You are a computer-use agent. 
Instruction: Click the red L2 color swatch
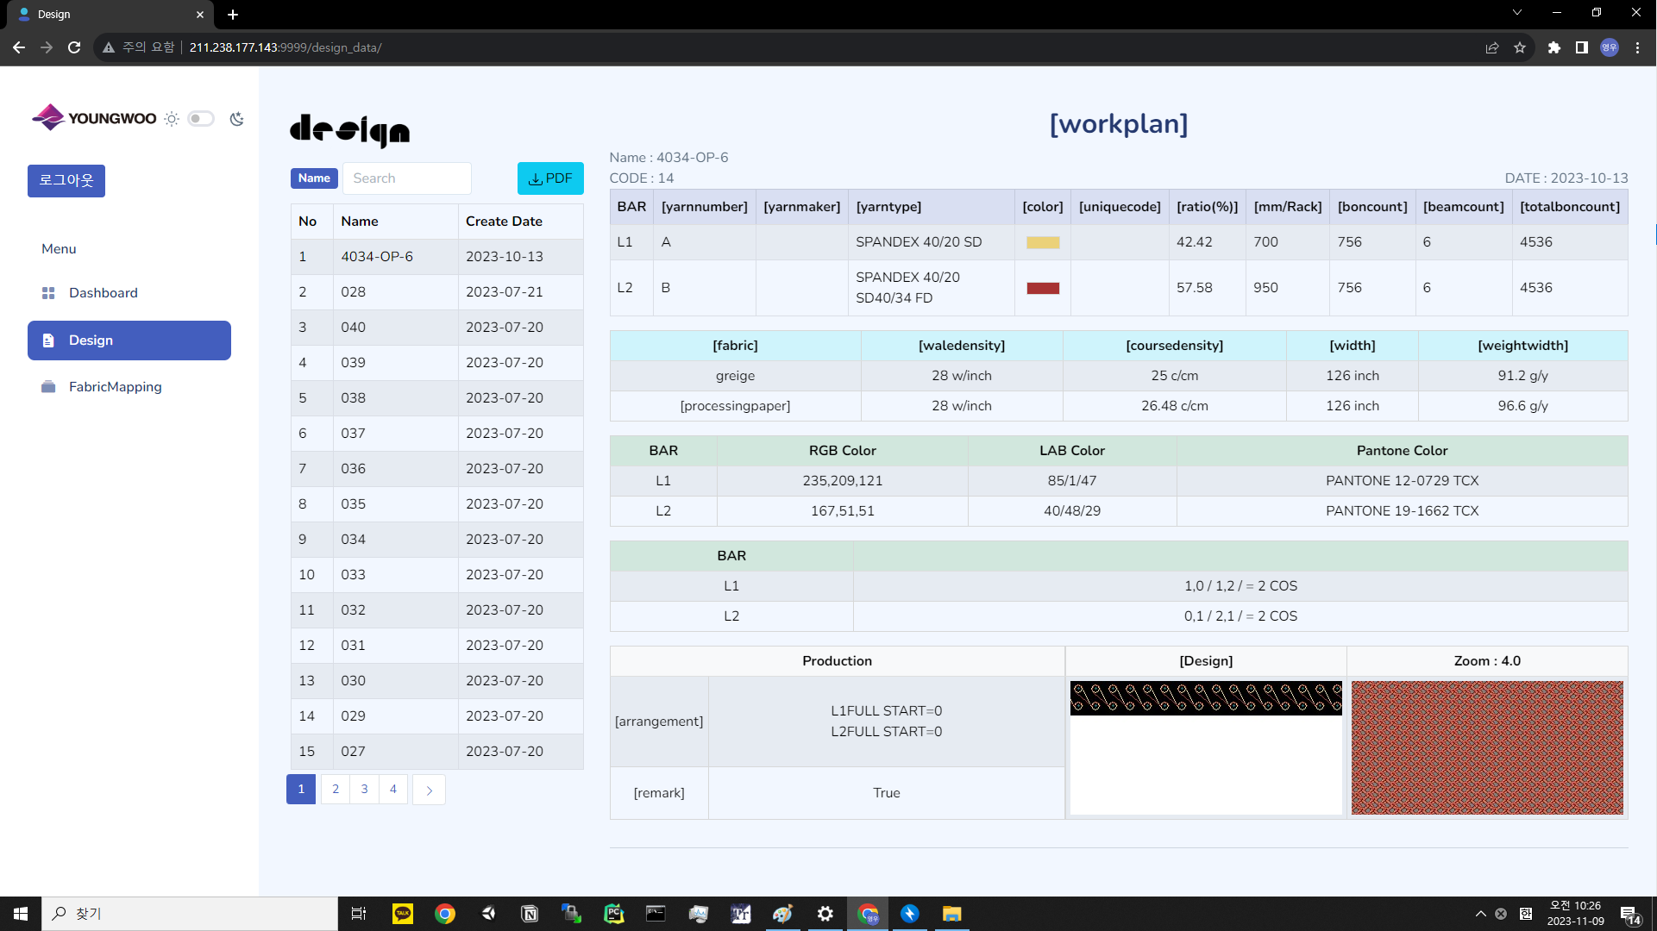click(1042, 288)
